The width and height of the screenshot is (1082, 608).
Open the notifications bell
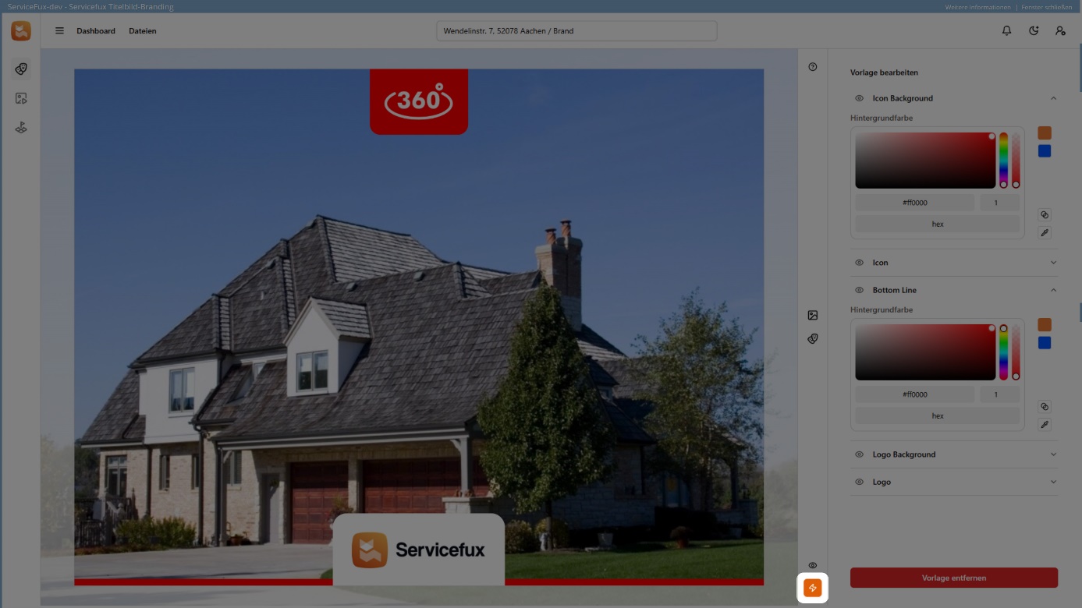(1006, 31)
